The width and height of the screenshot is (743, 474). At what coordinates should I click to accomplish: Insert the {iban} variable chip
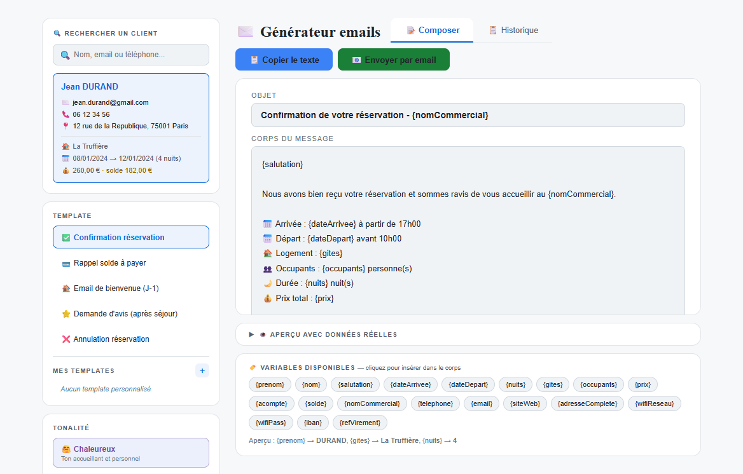[313, 423]
